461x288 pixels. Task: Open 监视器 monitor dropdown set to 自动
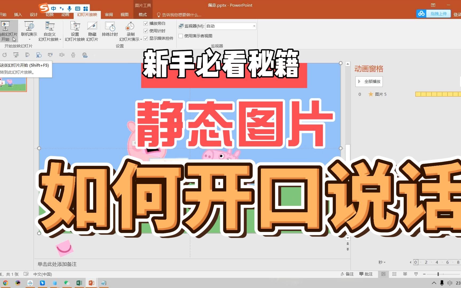click(x=231, y=26)
